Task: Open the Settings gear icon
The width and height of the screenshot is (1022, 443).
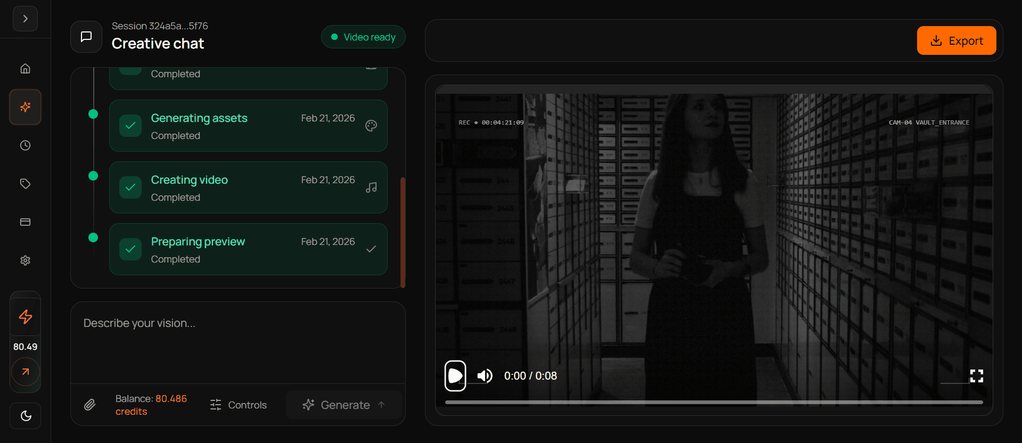Action: point(25,260)
